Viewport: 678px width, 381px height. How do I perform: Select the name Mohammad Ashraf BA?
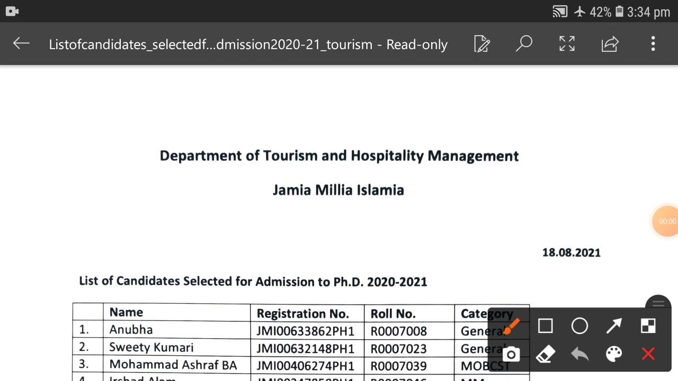click(x=173, y=365)
